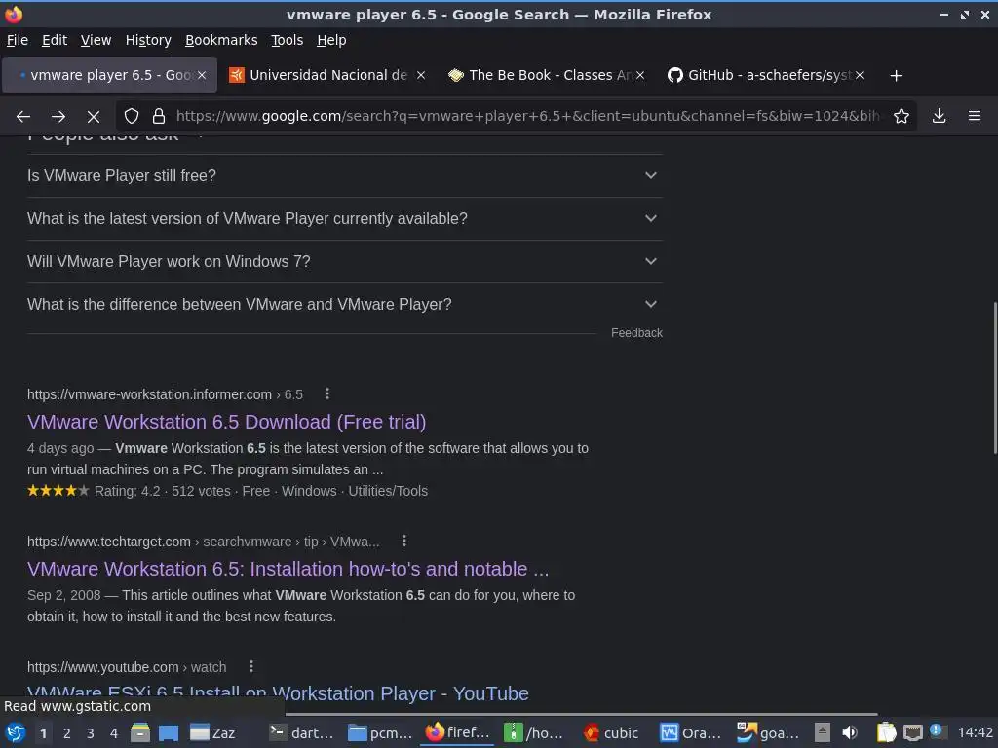Open the History menu
The image size is (998, 748).
[148, 40]
